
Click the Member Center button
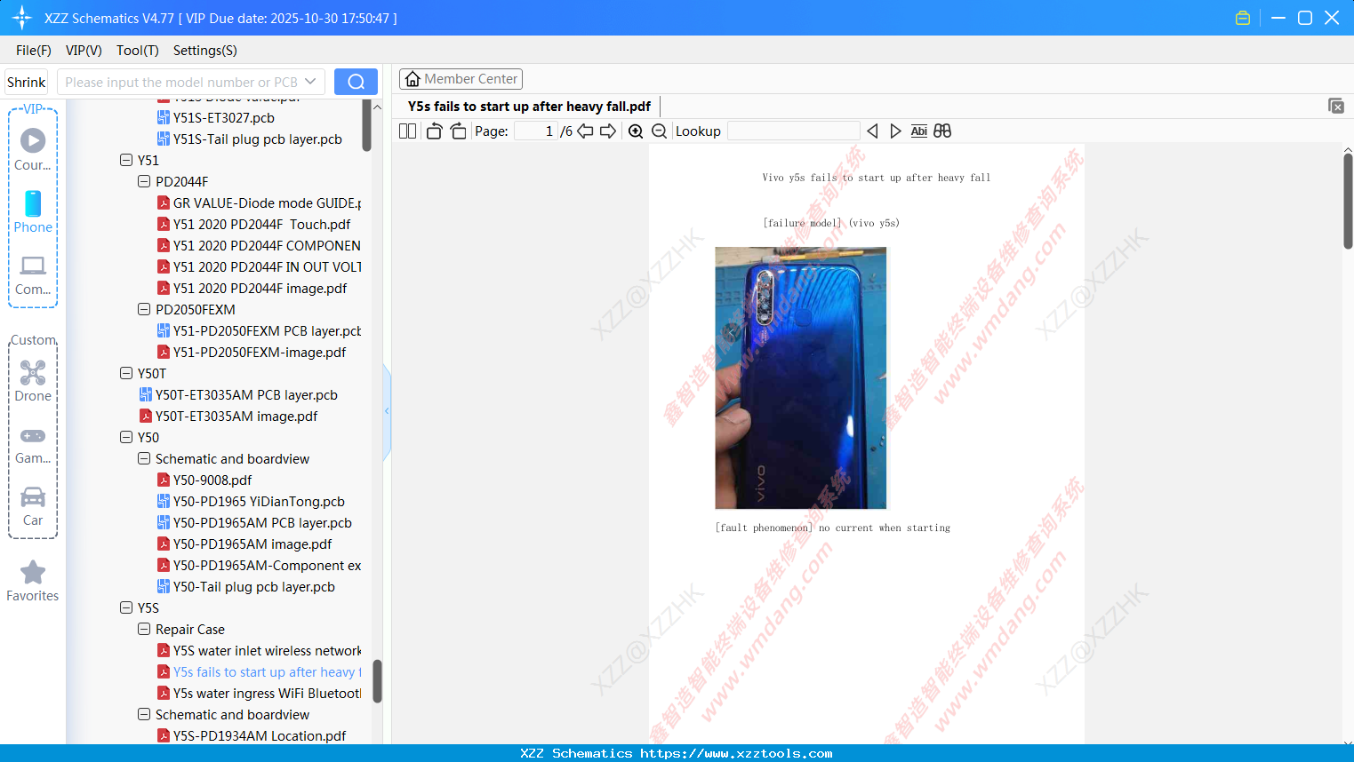click(x=461, y=78)
